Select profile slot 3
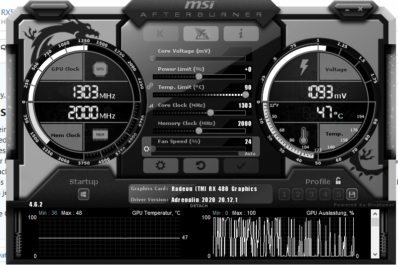 pos(312,195)
